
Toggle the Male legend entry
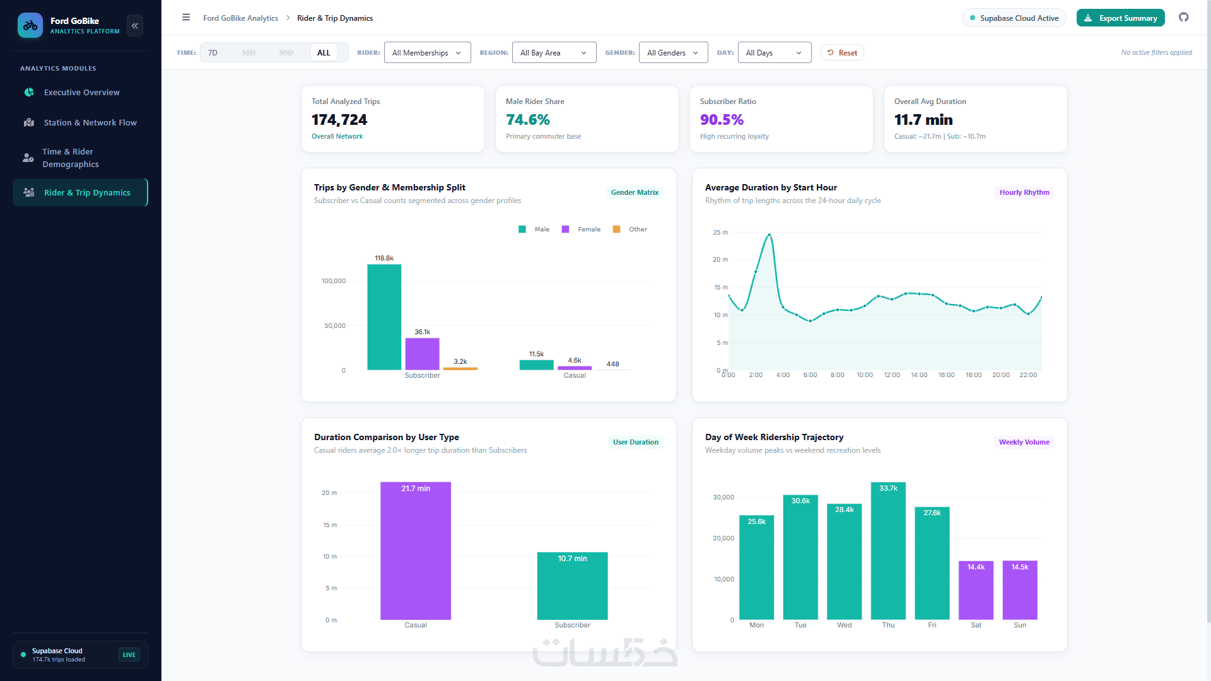tap(534, 230)
